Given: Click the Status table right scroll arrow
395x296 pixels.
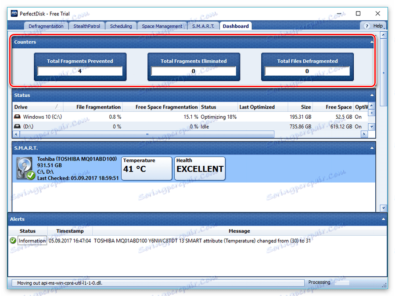Looking at the screenshot, I should pos(364,134).
